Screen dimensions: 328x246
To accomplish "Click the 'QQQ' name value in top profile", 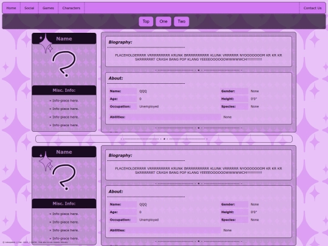I will (x=143, y=91).
